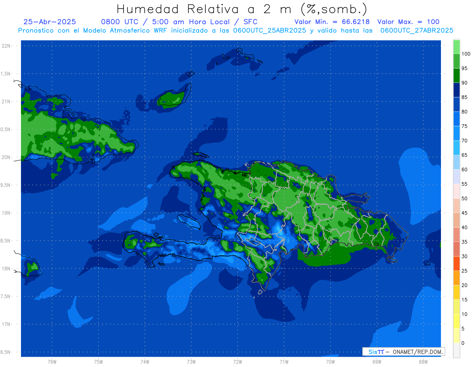The height and width of the screenshot is (367, 475).
Task: Click the '35' legend value
Action: (464, 242)
